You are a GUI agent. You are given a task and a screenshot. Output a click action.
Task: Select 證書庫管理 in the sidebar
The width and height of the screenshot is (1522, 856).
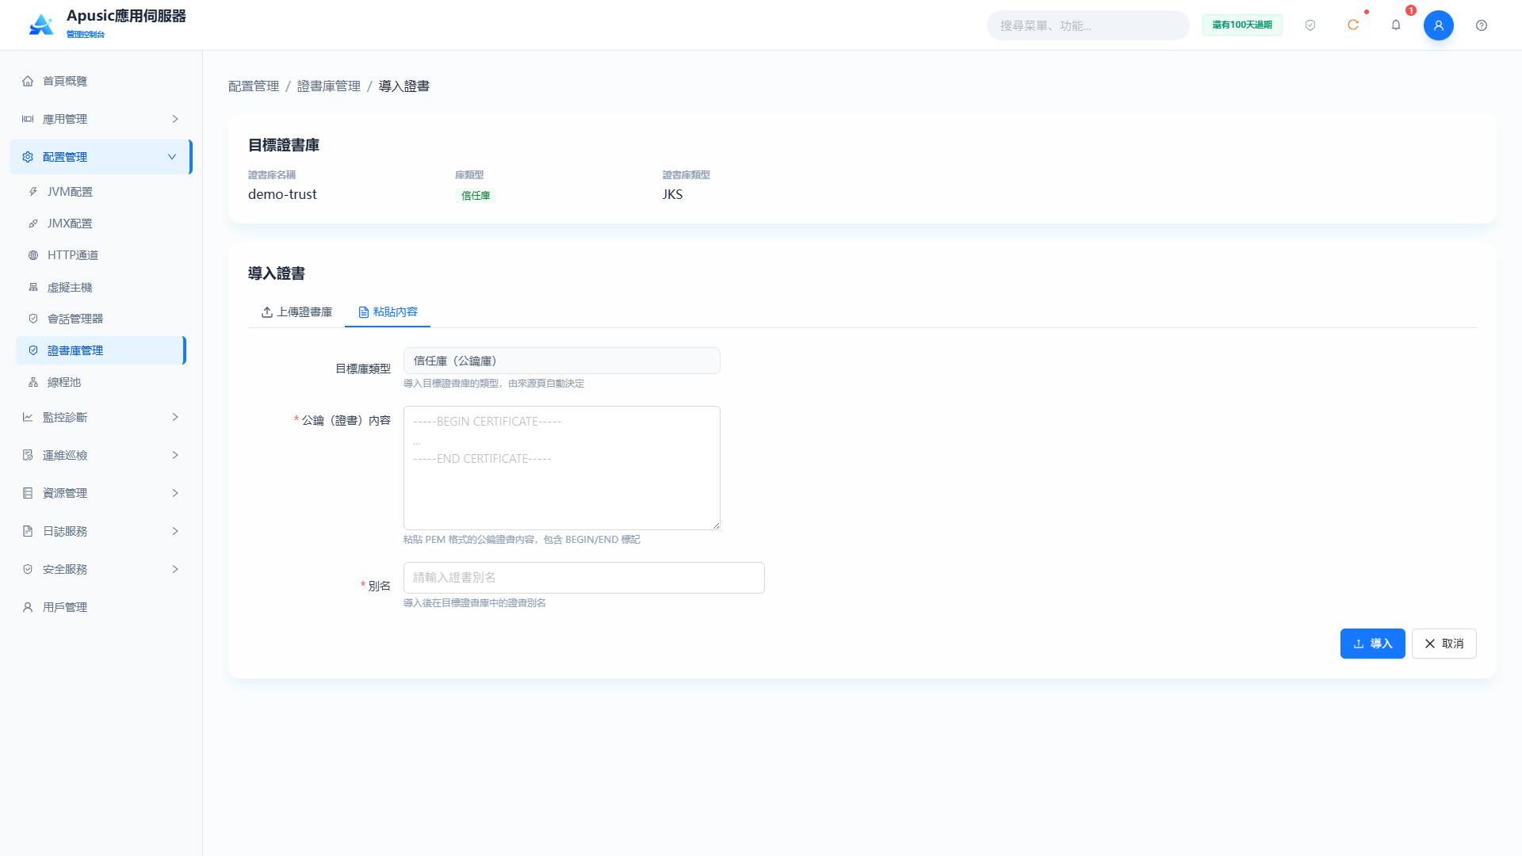(101, 350)
